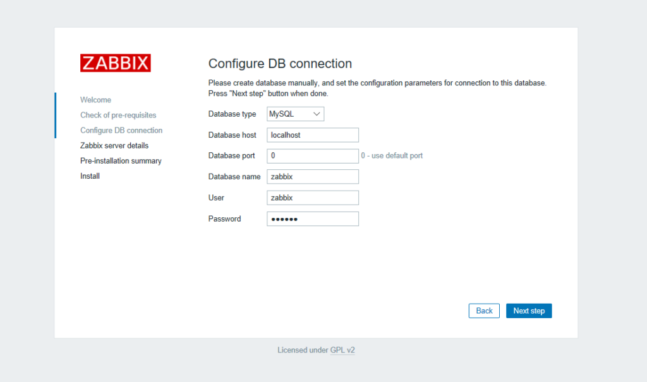
Task: Open the Database type dropdown
Action: [296, 114]
